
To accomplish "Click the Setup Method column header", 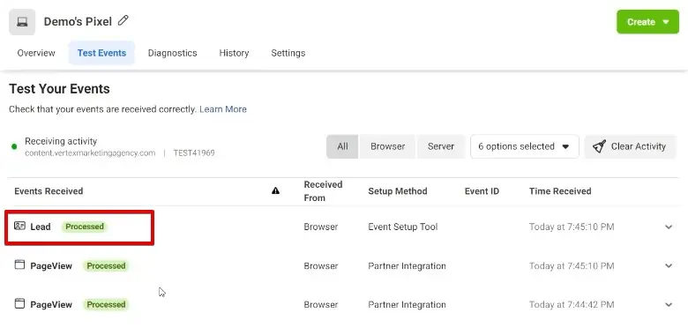I will pyautogui.click(x=398, y=191).
